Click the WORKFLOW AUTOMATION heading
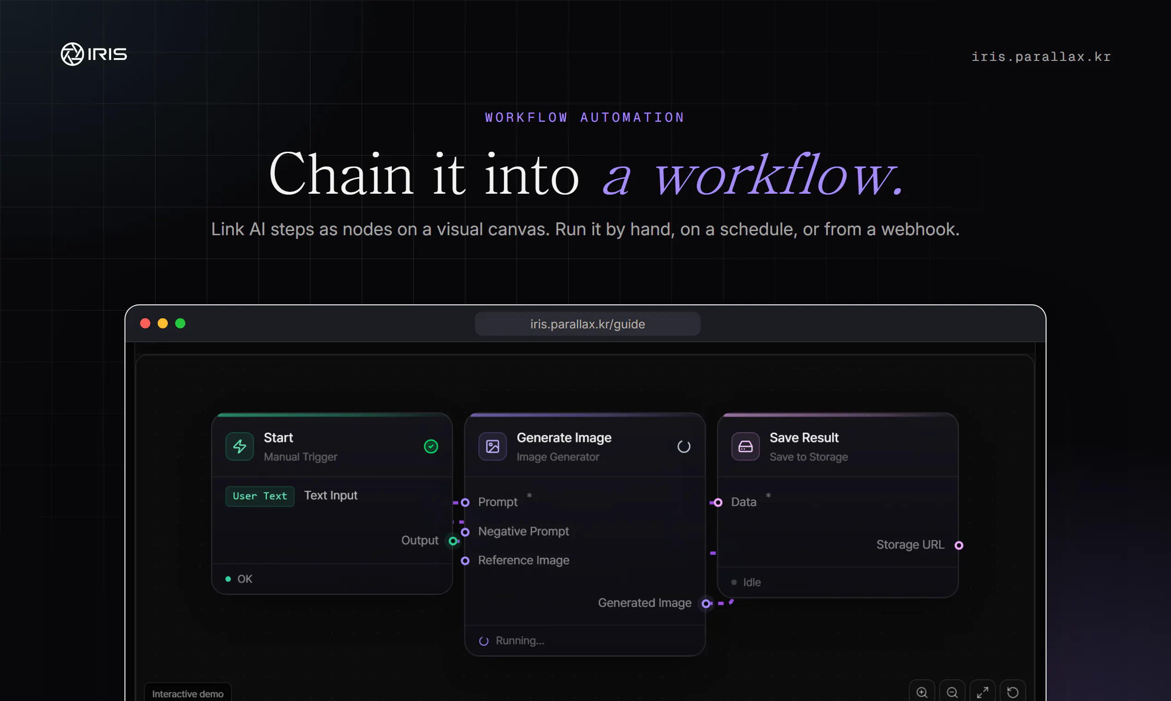 point(585,117)
